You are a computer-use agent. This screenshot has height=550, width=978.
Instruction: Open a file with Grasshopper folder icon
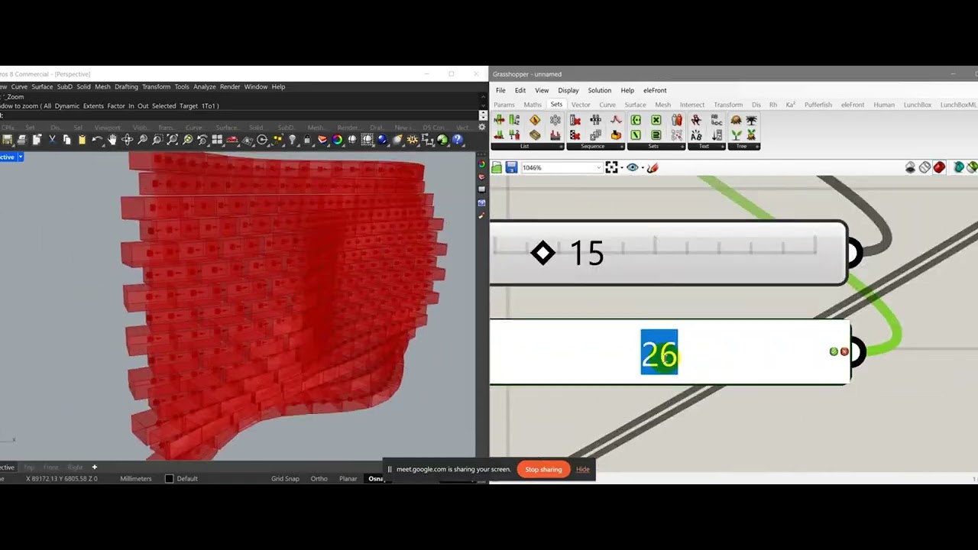[x=497, y=167]
